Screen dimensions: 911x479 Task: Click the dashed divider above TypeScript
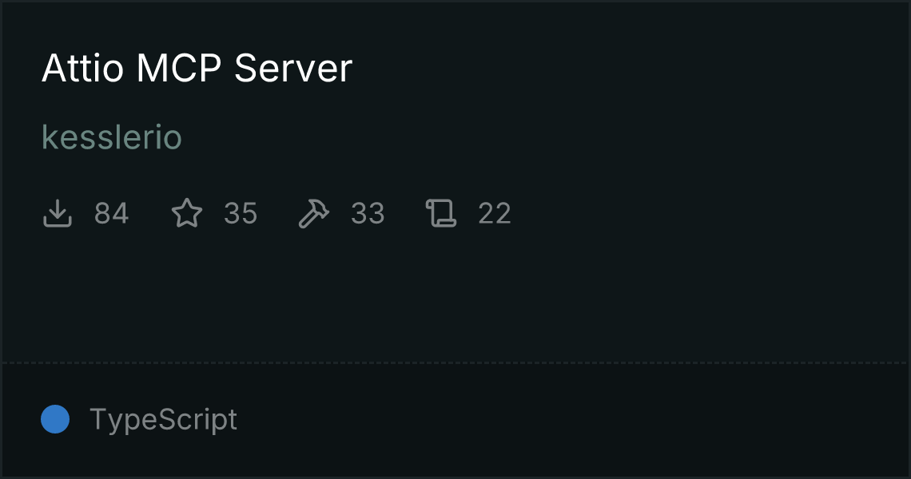pos(455,363)
